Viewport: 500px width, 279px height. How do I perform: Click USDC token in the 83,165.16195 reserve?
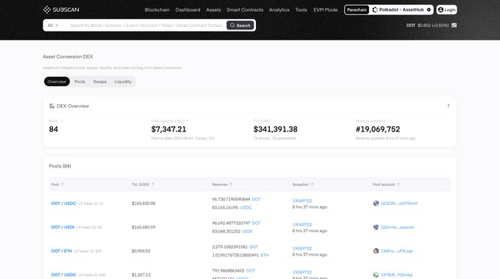[246, 207]
